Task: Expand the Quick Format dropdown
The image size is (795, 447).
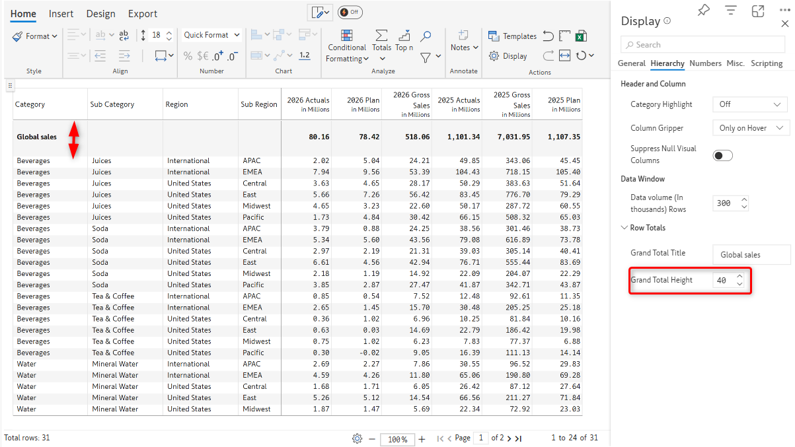Action: pos(211,35)
